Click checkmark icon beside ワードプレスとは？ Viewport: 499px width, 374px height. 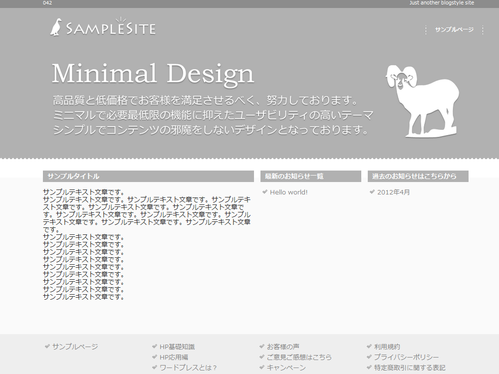[x=154, y=368]
